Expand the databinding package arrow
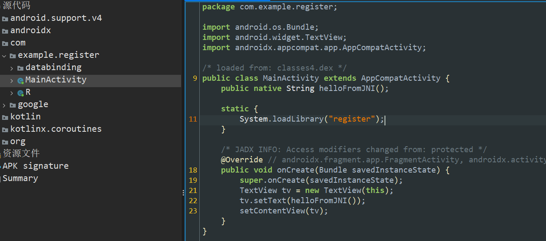Image resolution: width=546 pixels, height=241 pixels. (12, 68)
